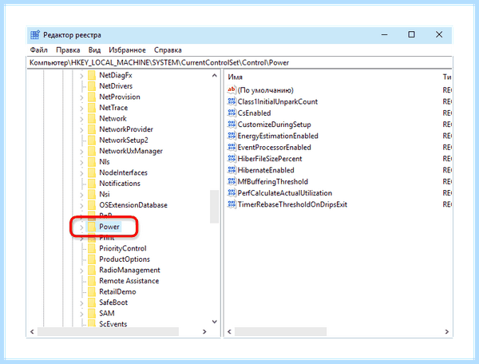Open the Вид menu

pyautogui.click(x=94, y=50)
